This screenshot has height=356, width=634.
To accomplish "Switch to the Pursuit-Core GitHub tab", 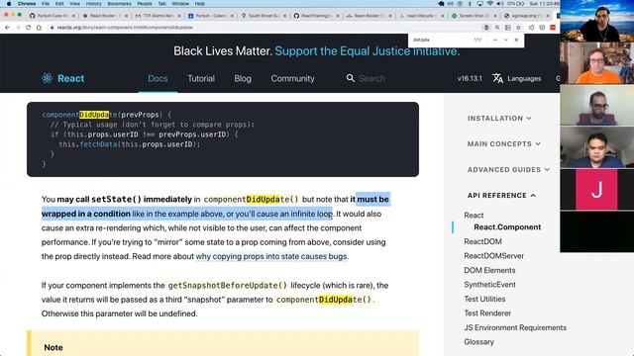I will (52, 16).
